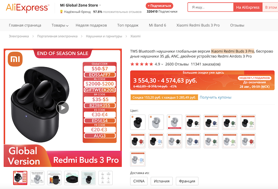Click the Получить купоны link
This screenshot has width=278, height=189.
(215, 97)
